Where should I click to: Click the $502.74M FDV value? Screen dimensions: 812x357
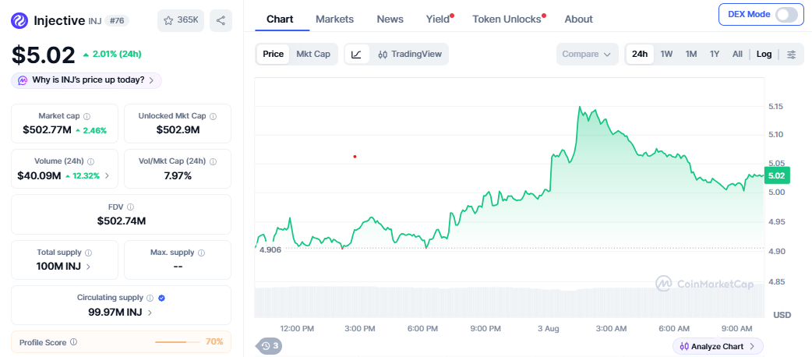(x=122, y=221)
